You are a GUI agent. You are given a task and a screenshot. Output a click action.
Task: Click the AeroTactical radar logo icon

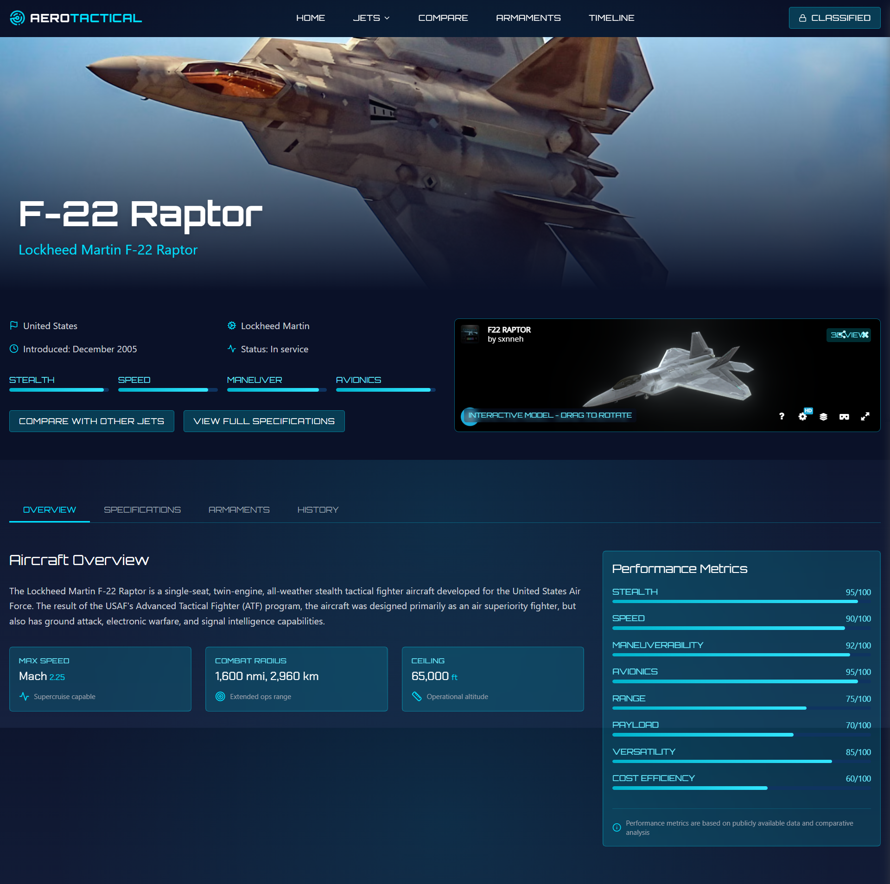[x=17, y=18]
